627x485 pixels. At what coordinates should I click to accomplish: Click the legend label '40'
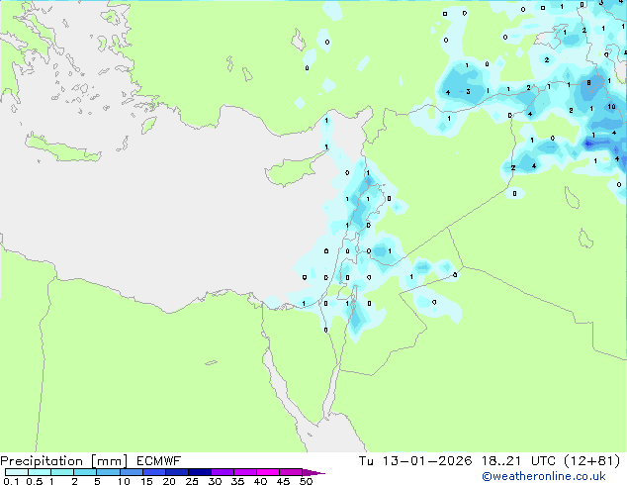pyautogui.click(x=260, y=481)
